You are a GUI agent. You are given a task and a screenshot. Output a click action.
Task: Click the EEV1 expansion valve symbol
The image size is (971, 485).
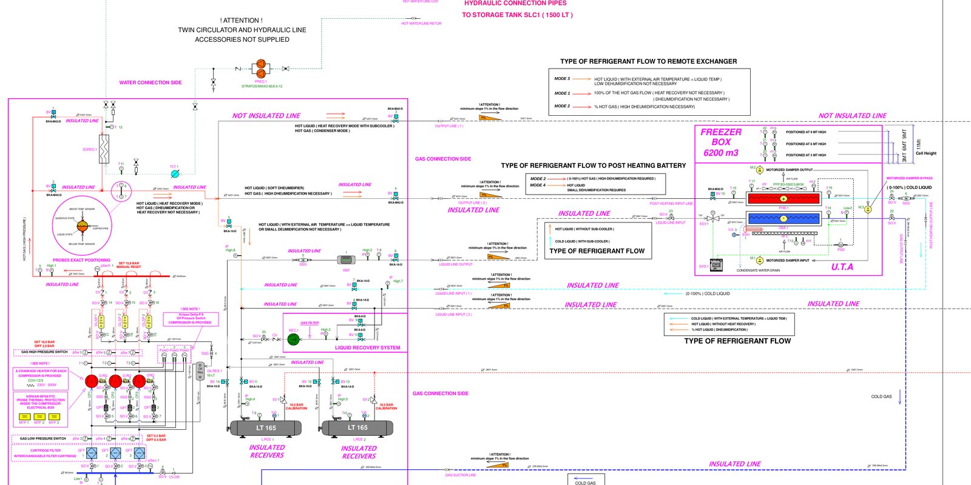712,218
